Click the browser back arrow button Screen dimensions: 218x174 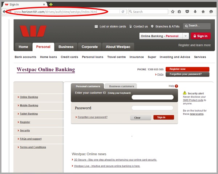[x=4, y=12]
